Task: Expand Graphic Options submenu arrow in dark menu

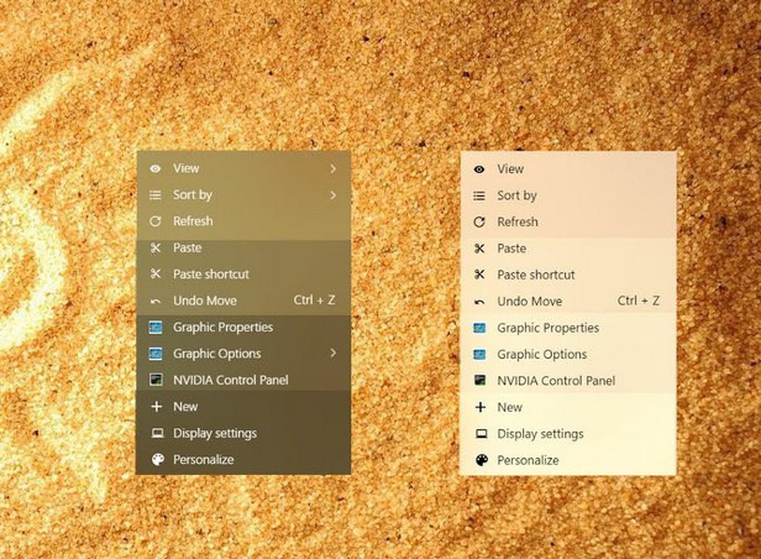Action: [333, 353]
